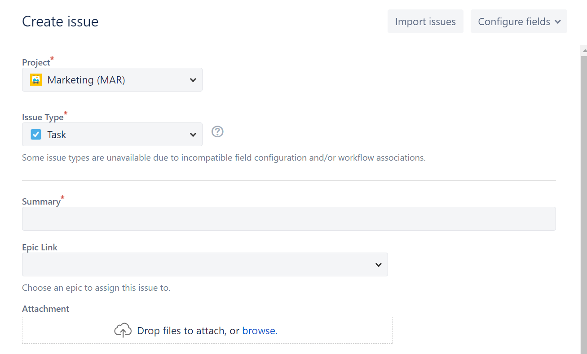Click the Configure fields chevron arrow
Image resolution: width=587 pixels, height=354 pixels.
pos(558,22)
